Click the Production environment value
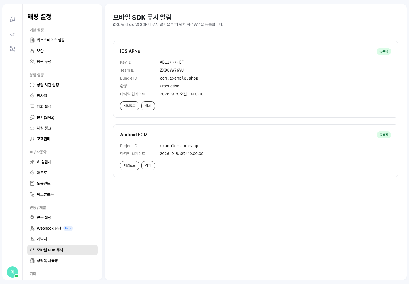 (x=170, y=86)
